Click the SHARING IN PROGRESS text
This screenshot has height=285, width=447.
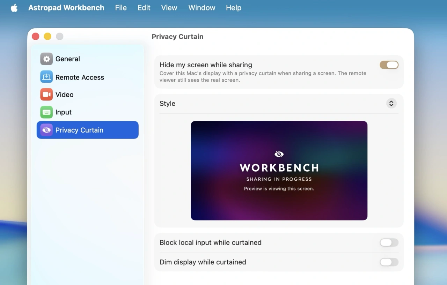coord(279,179)
